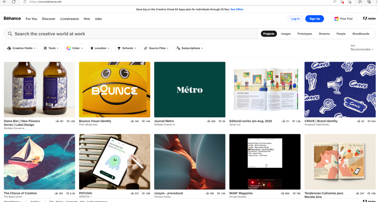Click the browser favorites star icon

[360, 2]
